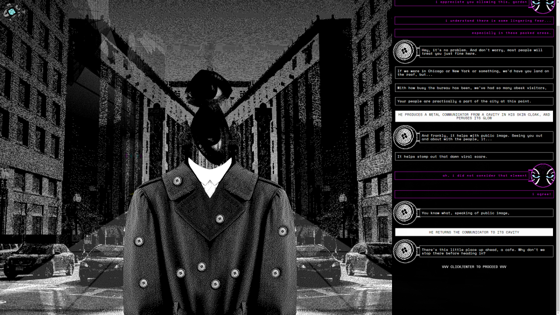Click "VVV CLICK/ENTER TO PROCEED VVV"

coord(474,267)
